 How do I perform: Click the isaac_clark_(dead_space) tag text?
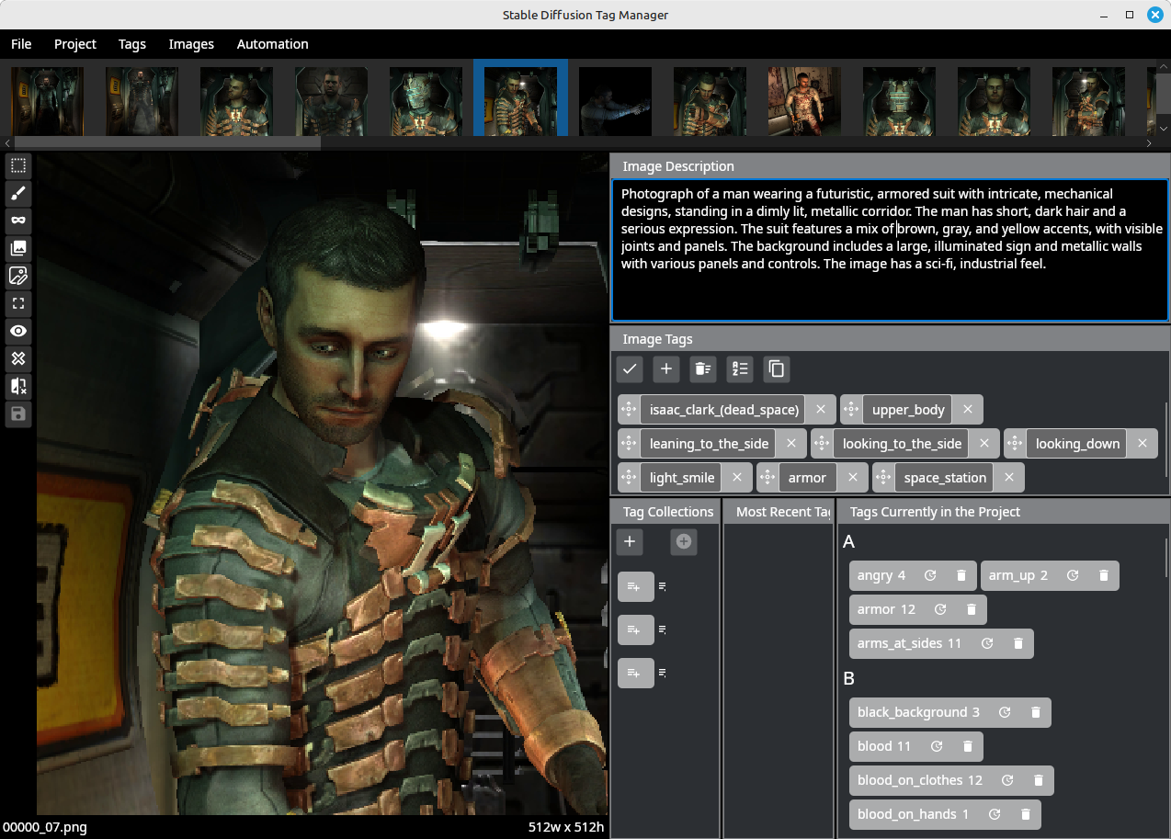(x=724, y=410)
